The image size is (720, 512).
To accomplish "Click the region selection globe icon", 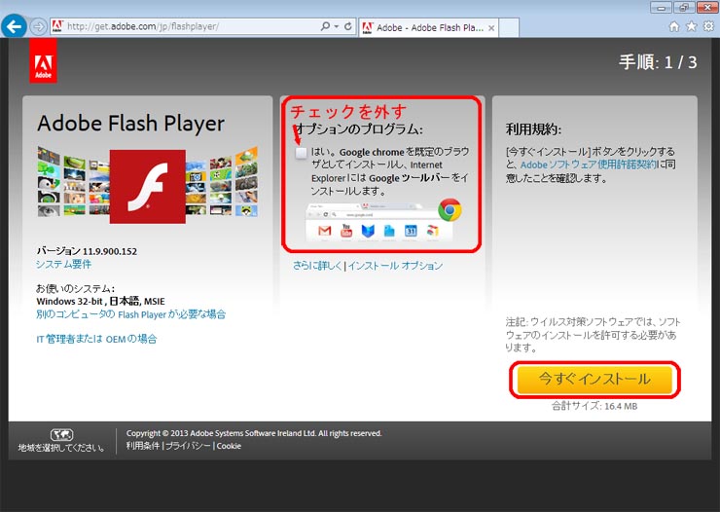I will pyautogui.click(x=61, y=434).
